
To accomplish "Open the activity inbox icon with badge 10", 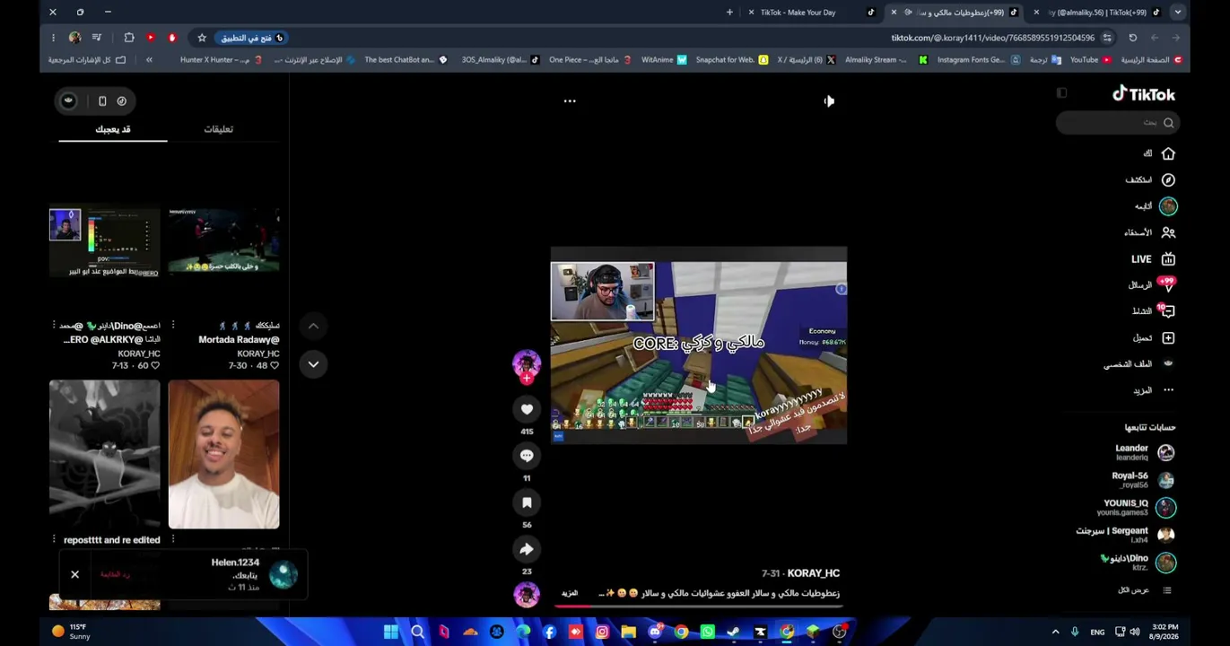I will [1167, 311].
